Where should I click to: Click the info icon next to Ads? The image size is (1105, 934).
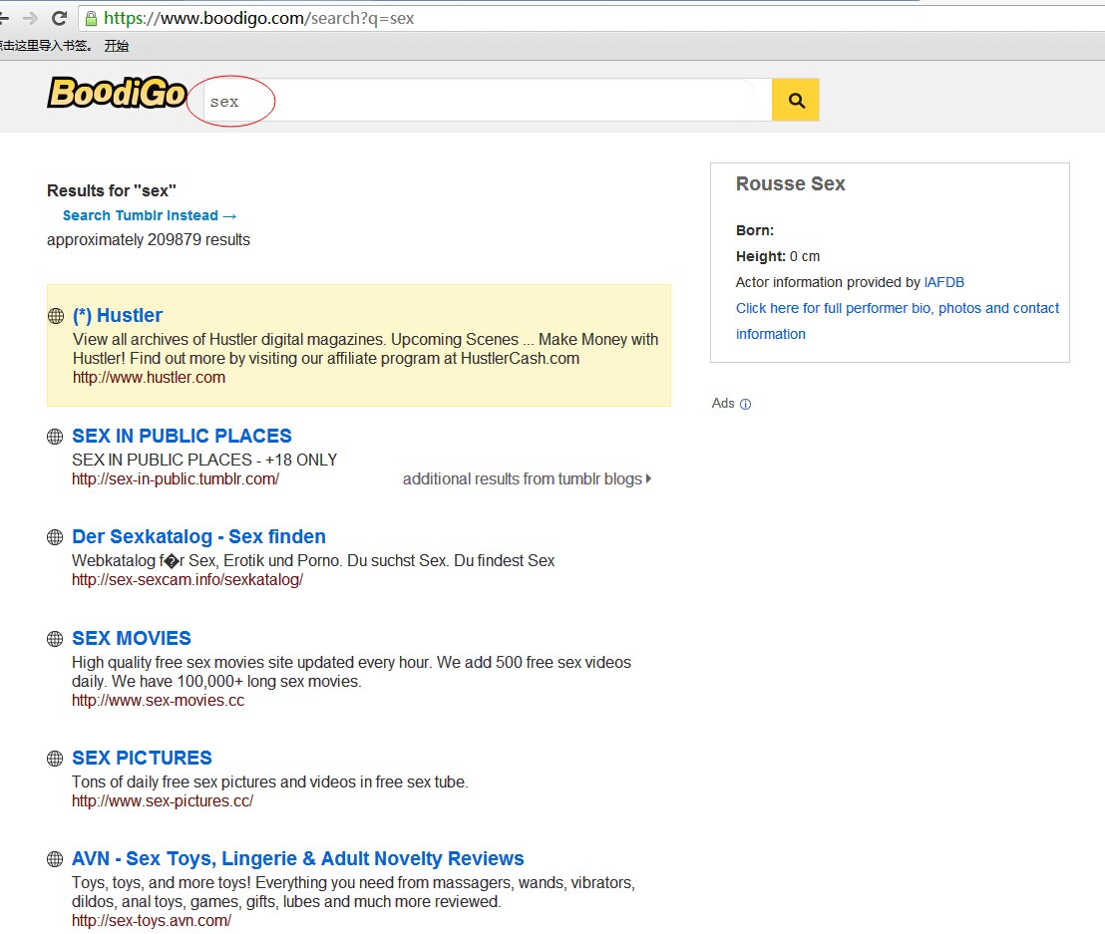point(745,405)
